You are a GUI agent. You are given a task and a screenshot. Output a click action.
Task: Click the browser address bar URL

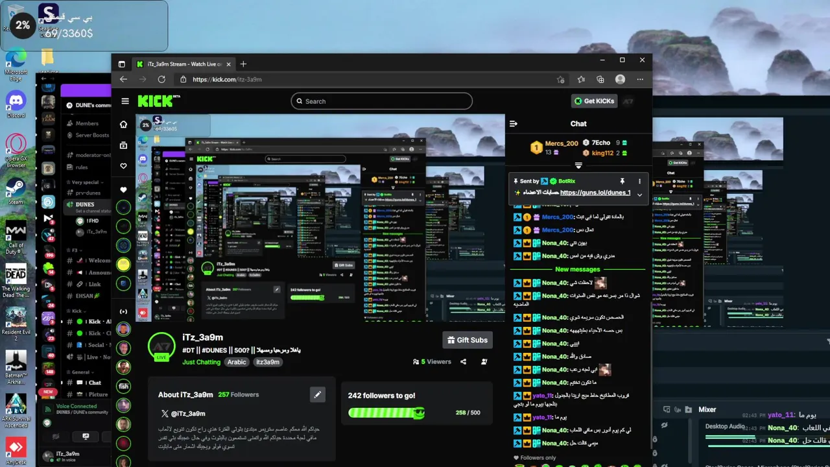[x=227, y=79]
